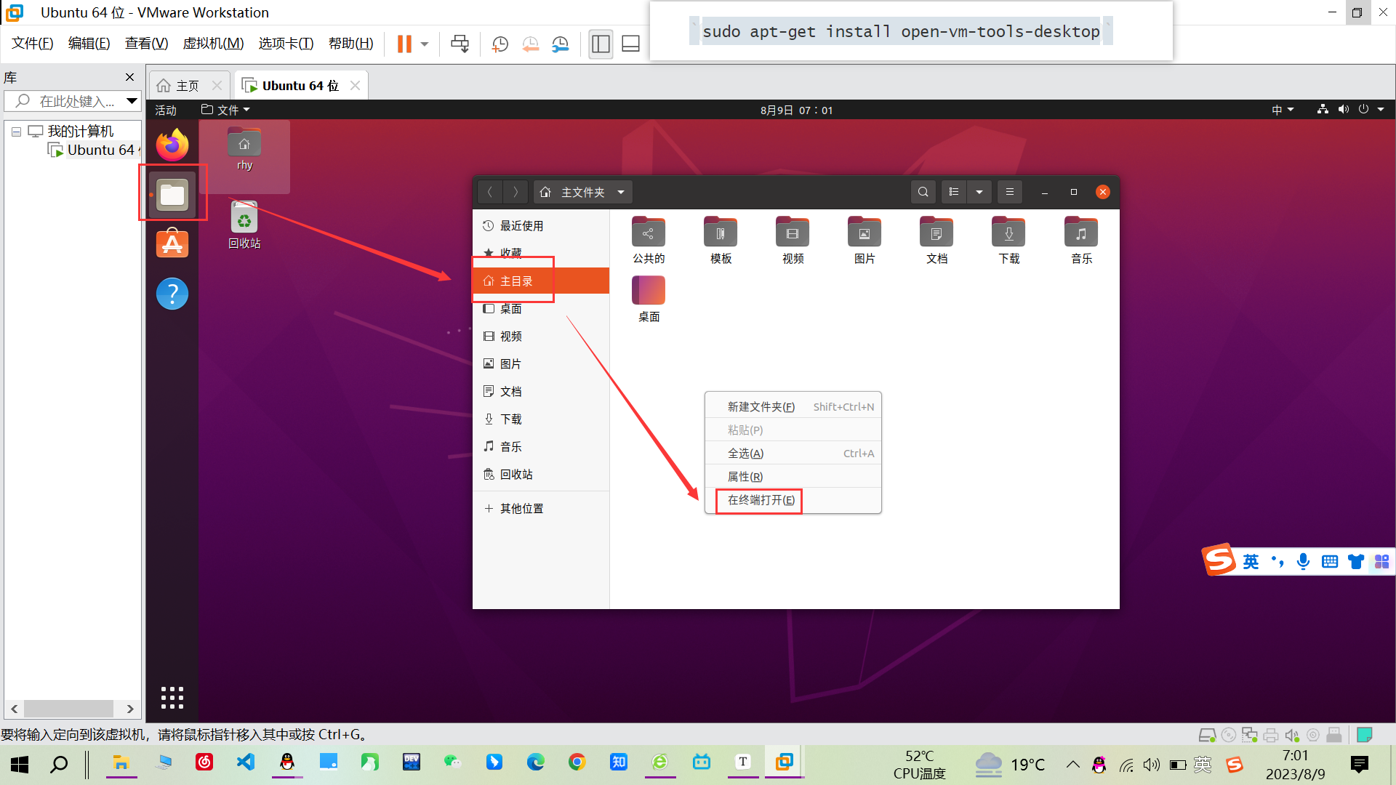Open the rhy home folder on desktop
This screenshot has width=1396, height=785.
pos(244,150)
